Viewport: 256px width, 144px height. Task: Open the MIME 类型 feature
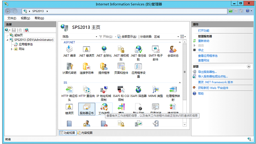(156, 91)
